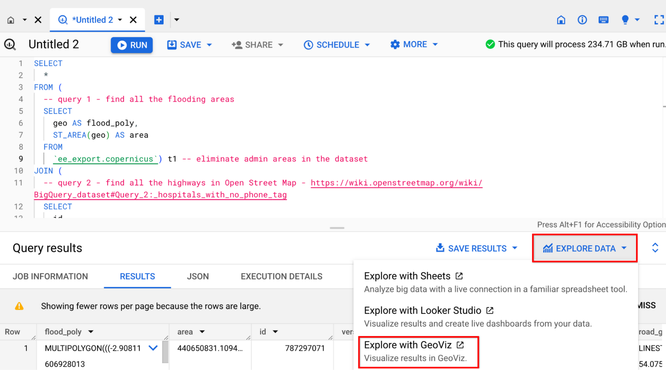Run the query
666x370 pixels.
(x=132, y=45)
